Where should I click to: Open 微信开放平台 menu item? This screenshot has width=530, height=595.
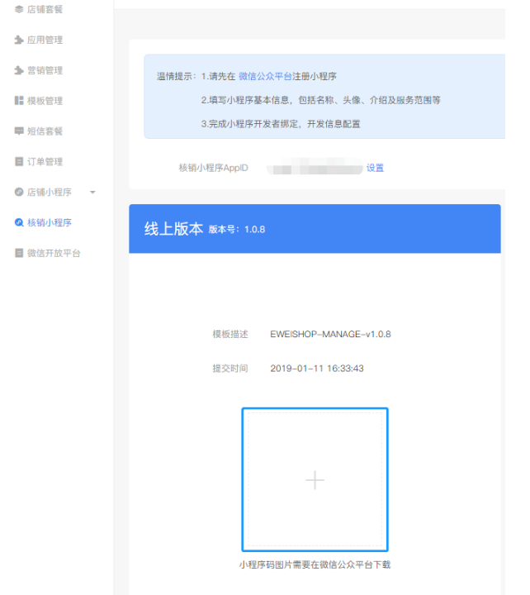[x=54, y=253]
